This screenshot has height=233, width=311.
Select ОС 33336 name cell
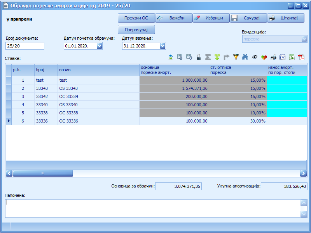99,121
